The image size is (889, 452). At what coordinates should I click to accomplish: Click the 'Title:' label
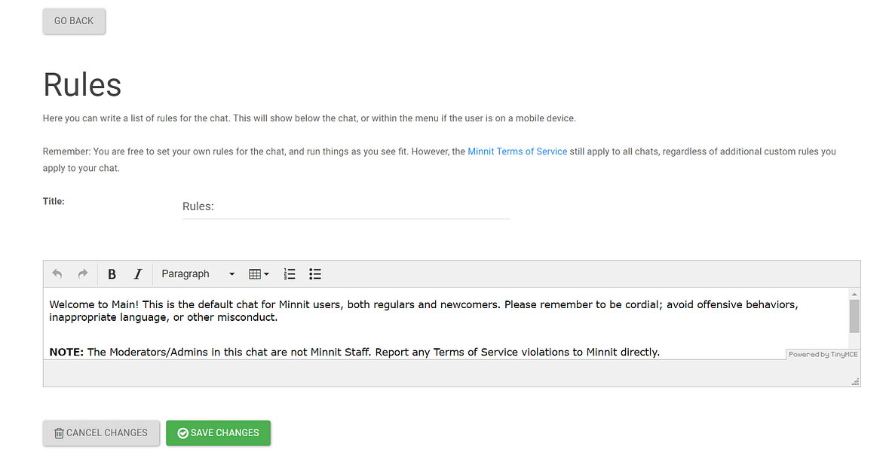tap(54, 201)
